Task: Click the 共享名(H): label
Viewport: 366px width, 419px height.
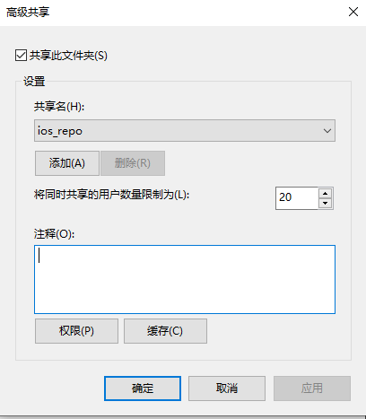Action: 59,107
